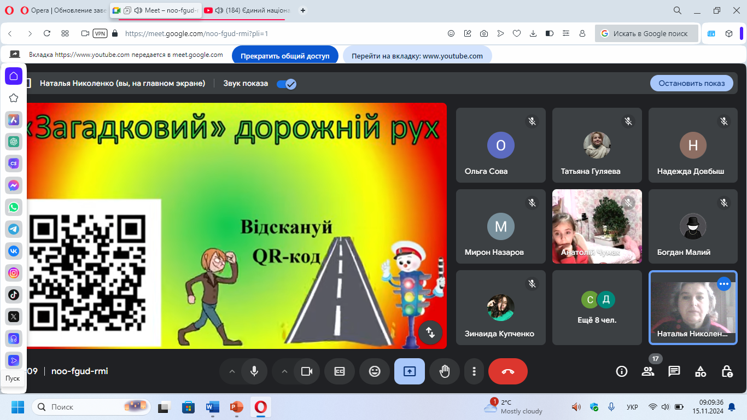Show the participants list (17)
The height and width of the screenshot is (420, 747).
point(648,371)
